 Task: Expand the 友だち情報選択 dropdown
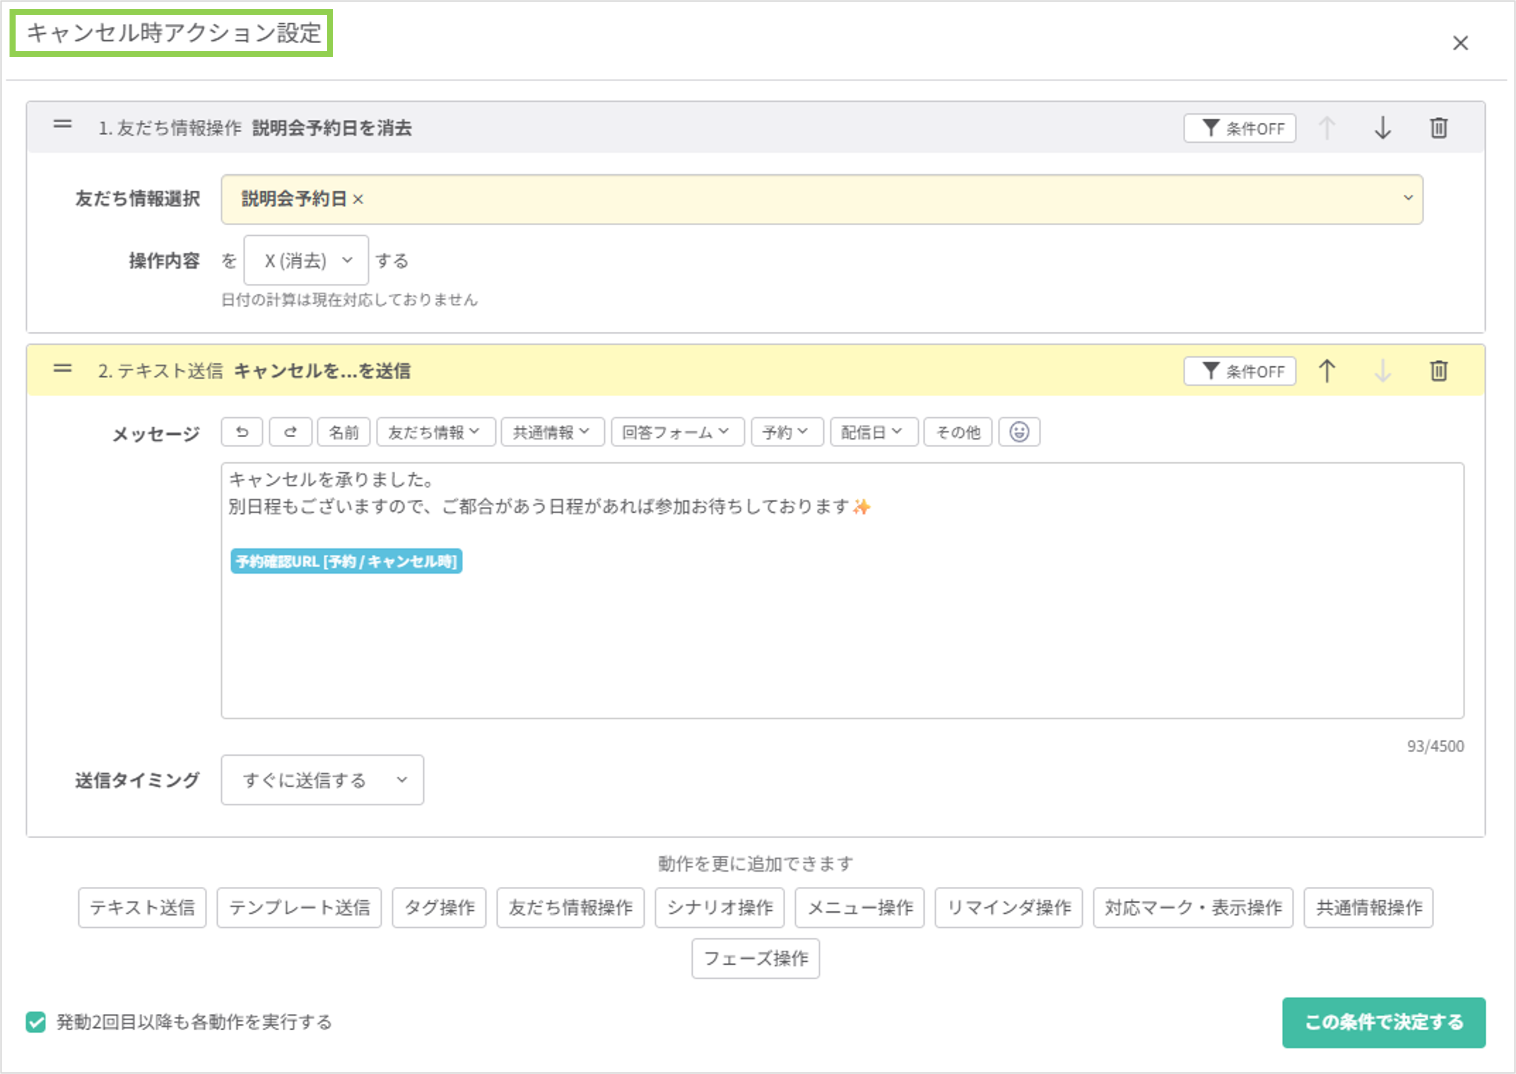pos(822,199)
